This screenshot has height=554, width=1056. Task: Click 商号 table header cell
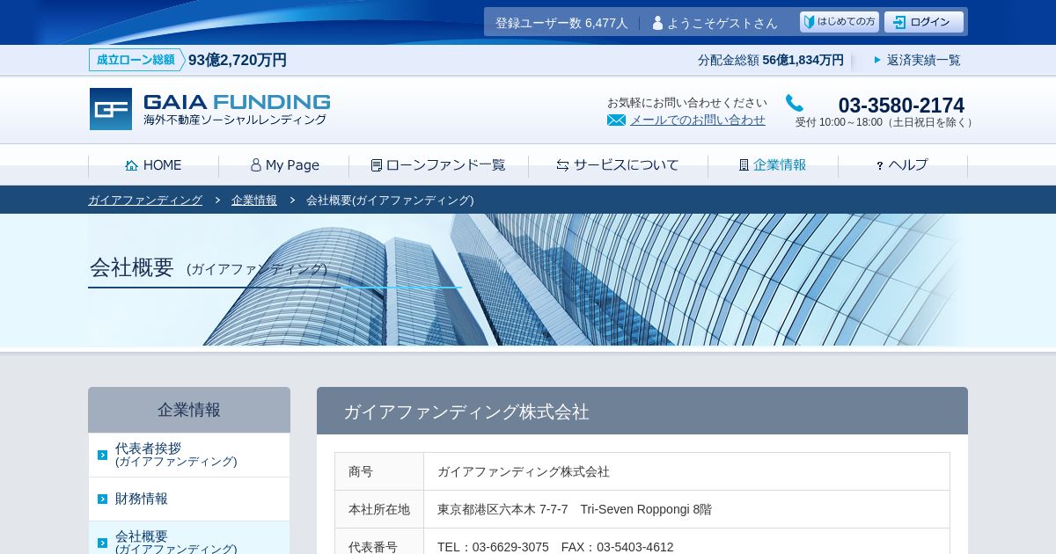[379, 471]
